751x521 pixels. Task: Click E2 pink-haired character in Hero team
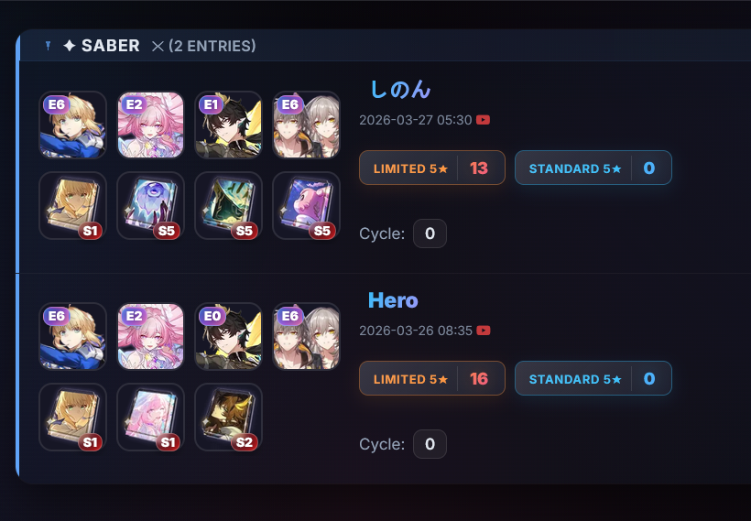[150, 336]
